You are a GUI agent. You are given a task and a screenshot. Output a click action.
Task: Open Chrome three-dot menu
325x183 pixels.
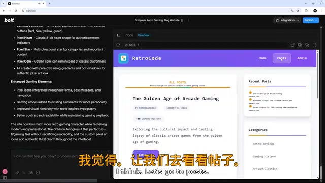click(321, 11)
